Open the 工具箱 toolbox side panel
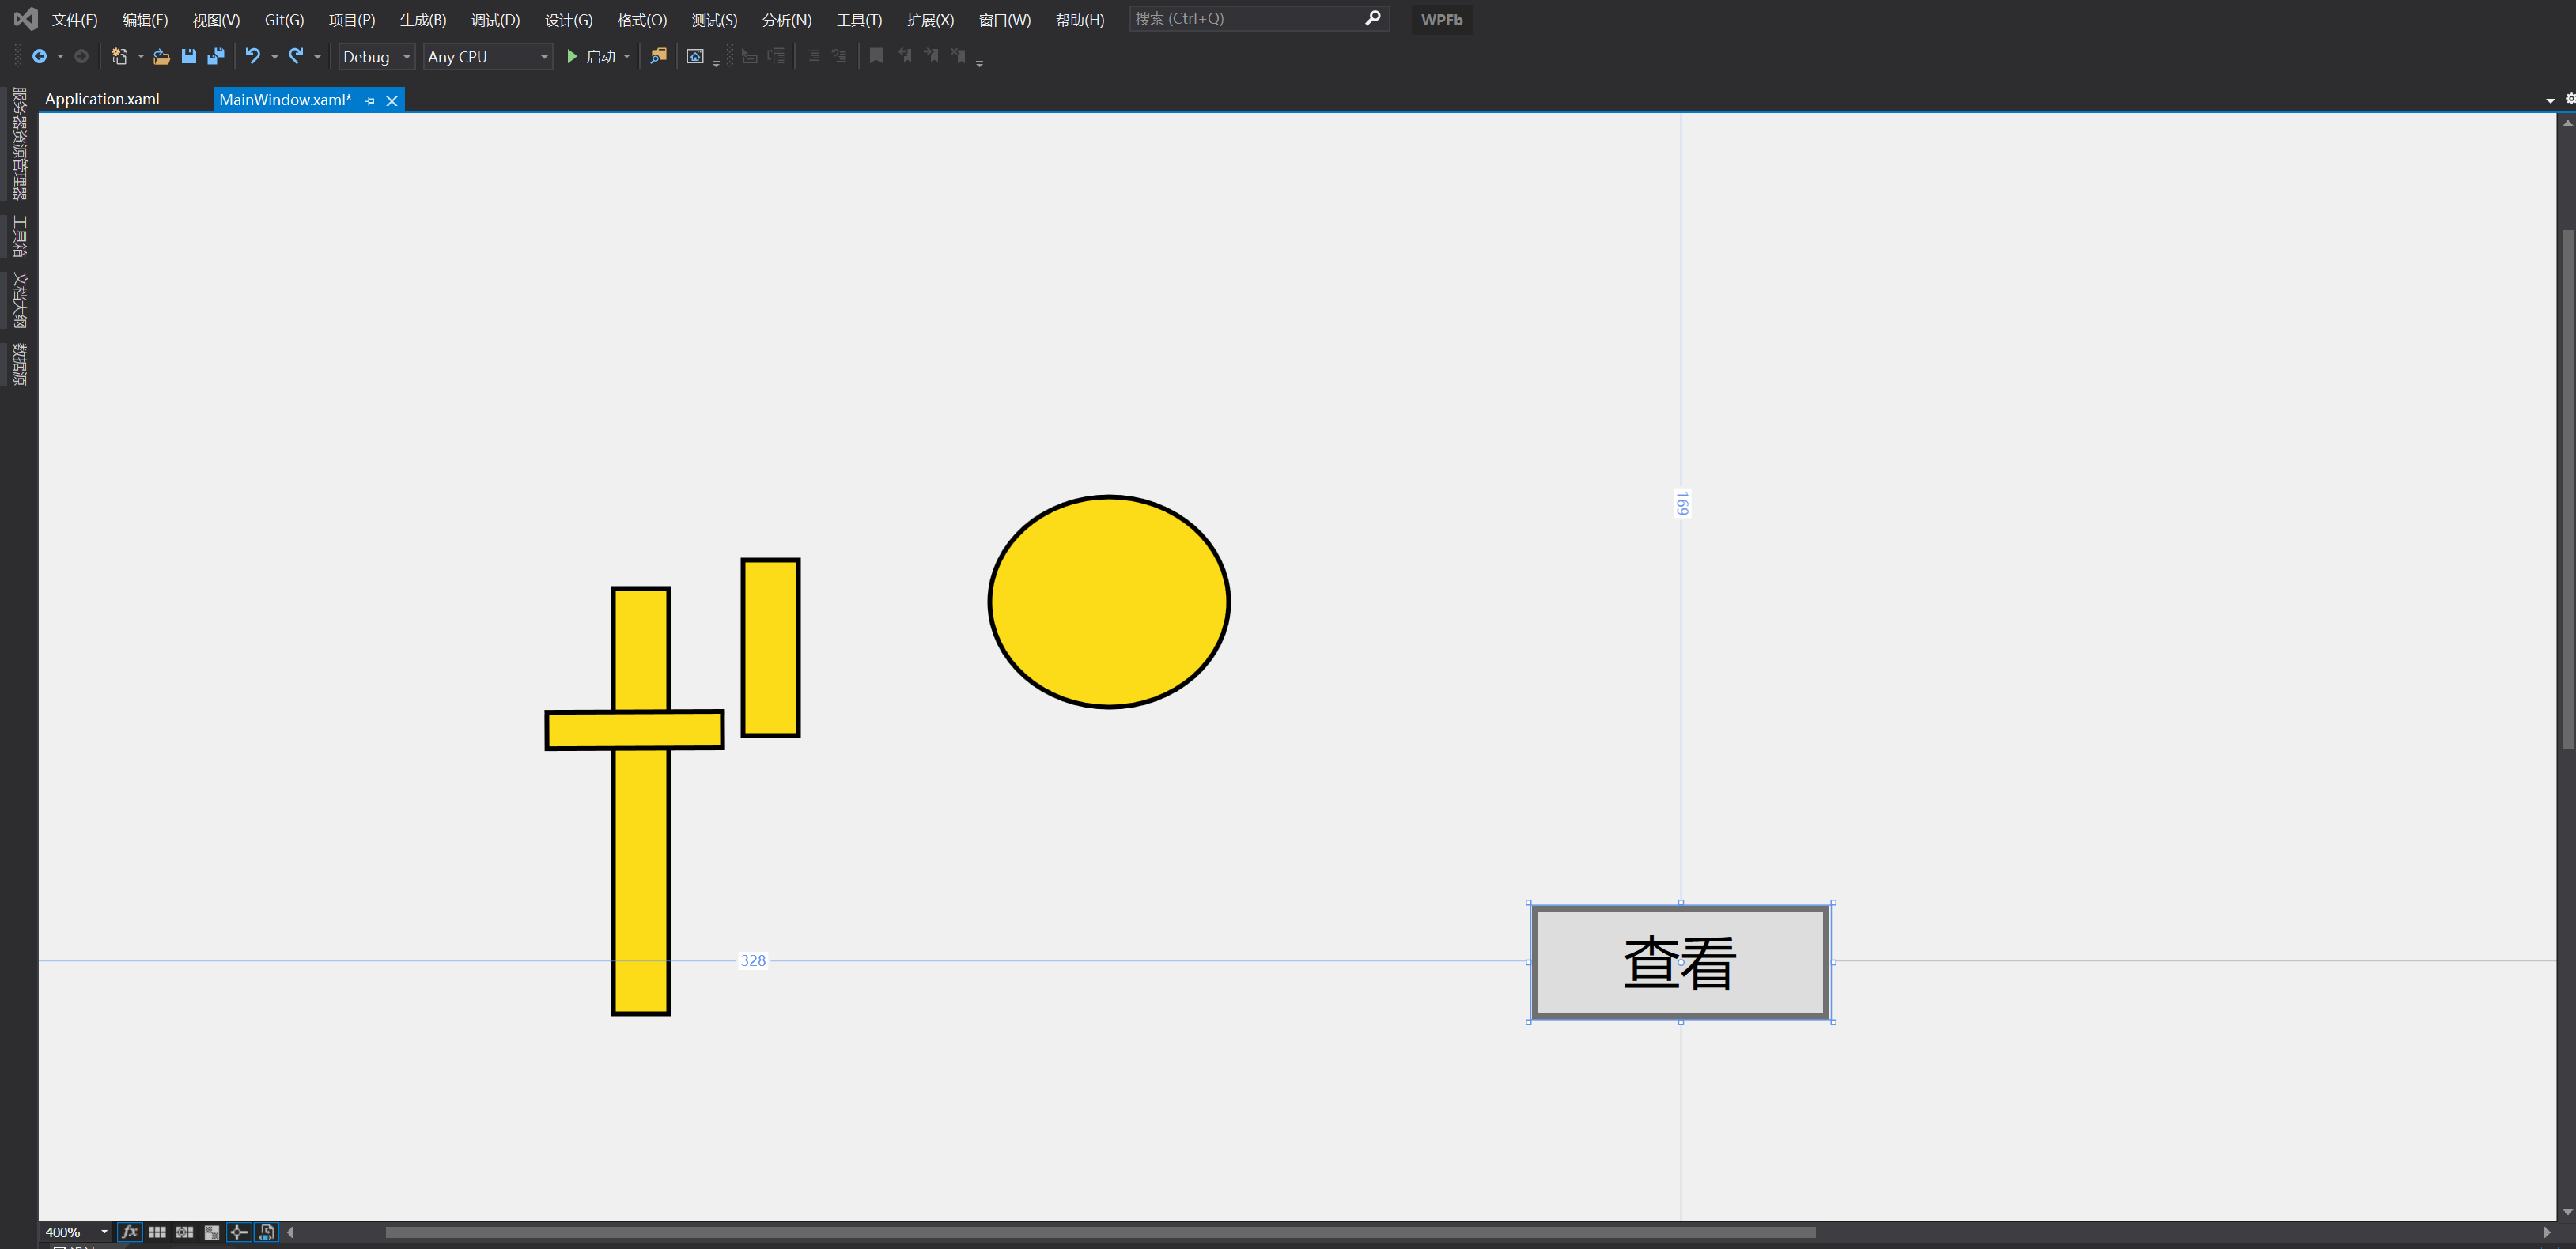2576x1249 pixels. [x=19, y=236]
